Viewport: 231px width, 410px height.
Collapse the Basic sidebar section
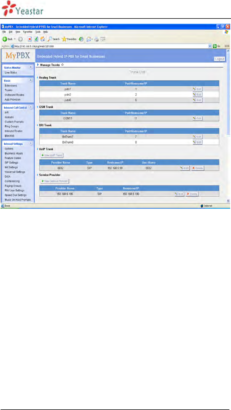[31, 80]
